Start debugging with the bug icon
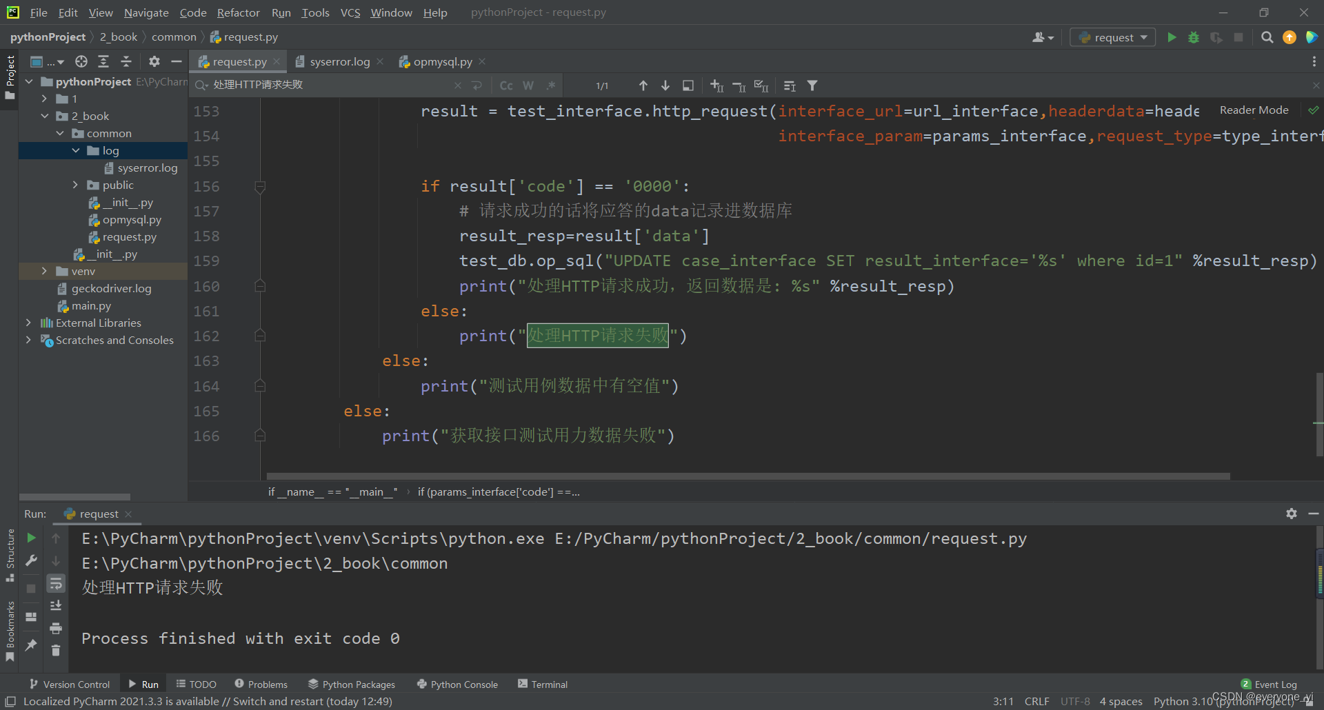The width and height of the screenshot is (1324, 710). 1194,37
